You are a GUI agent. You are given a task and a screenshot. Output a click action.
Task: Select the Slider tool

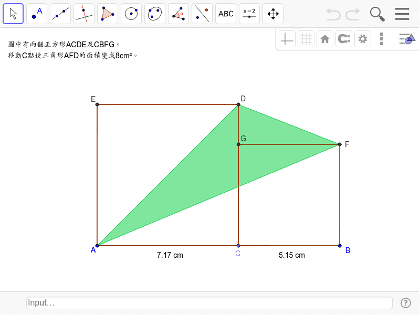tap(249, 13)
